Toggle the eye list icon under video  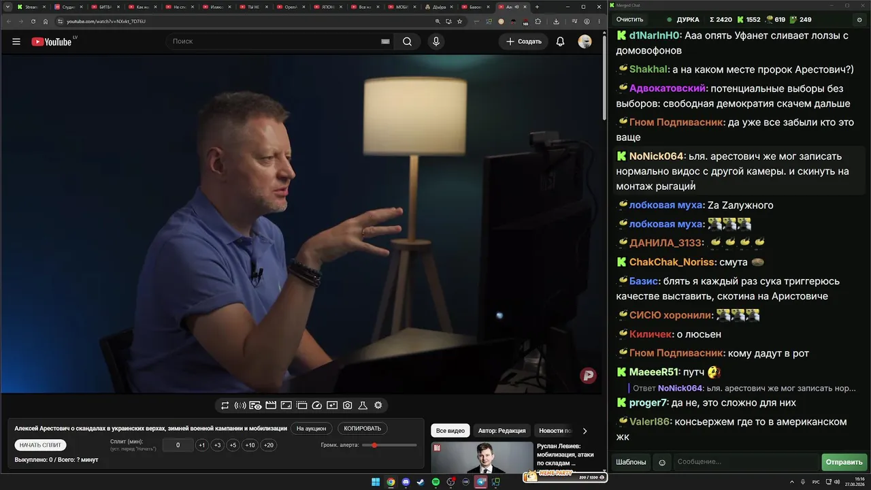pyautogui.click(x=255, y=406)
